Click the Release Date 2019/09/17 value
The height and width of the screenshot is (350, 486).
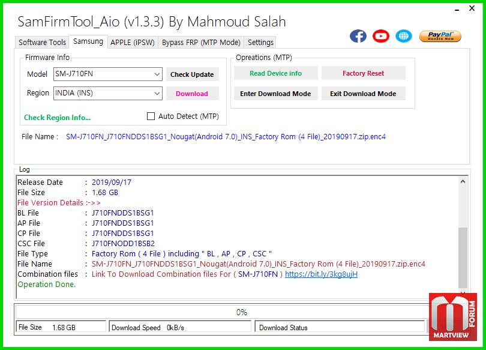click(112, 183)
